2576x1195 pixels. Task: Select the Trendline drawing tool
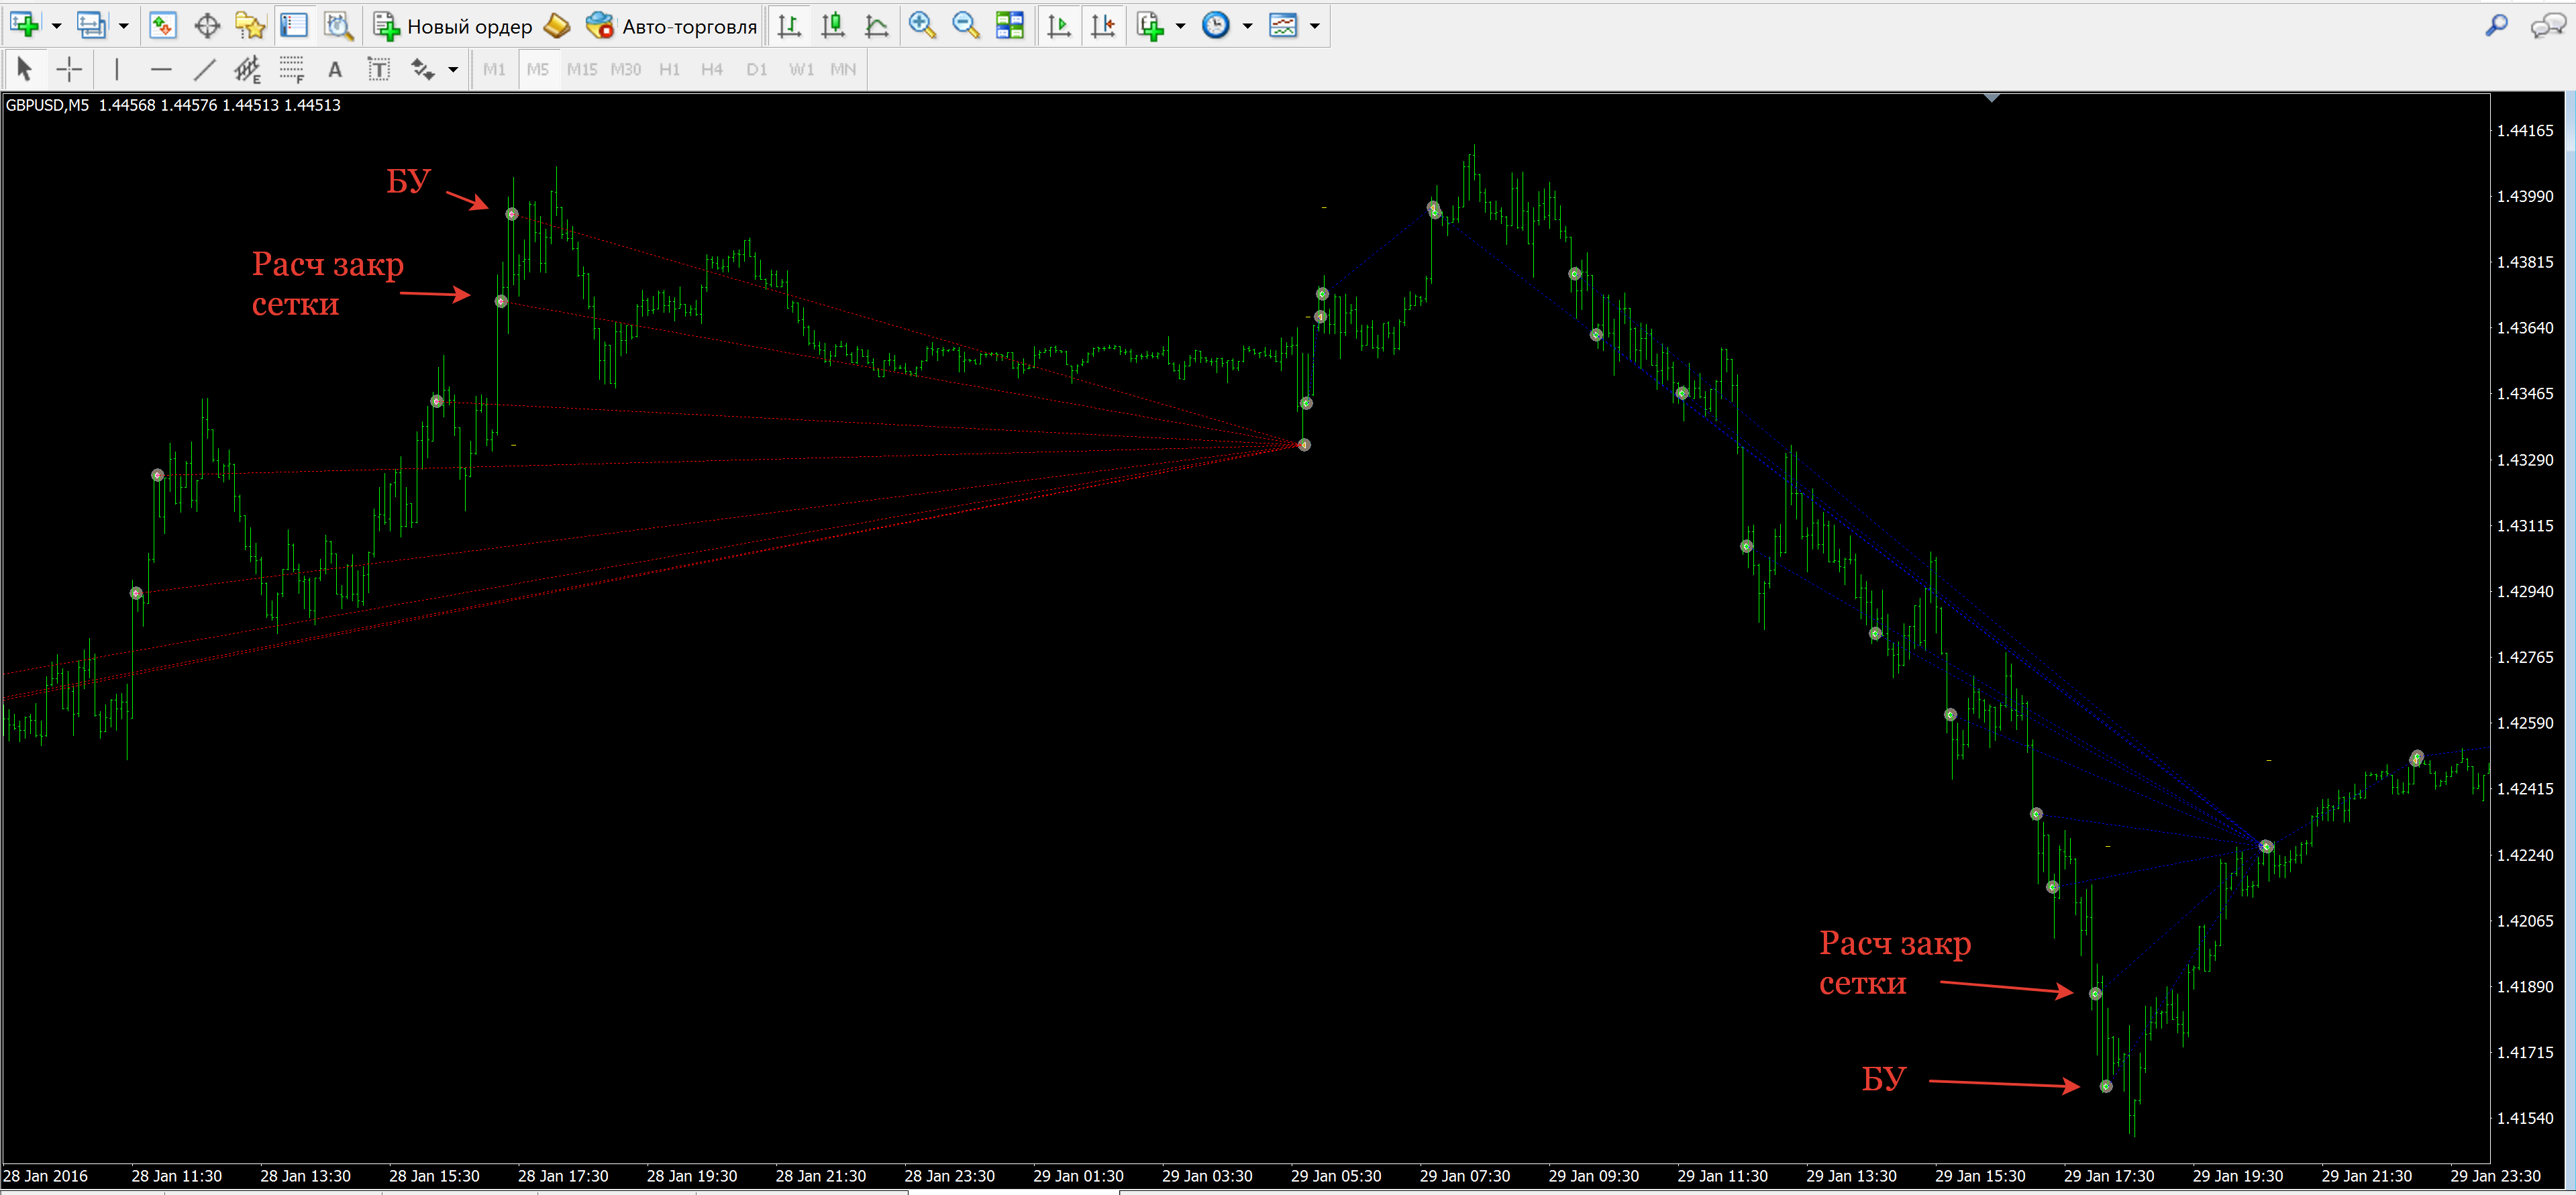[205, 69]
